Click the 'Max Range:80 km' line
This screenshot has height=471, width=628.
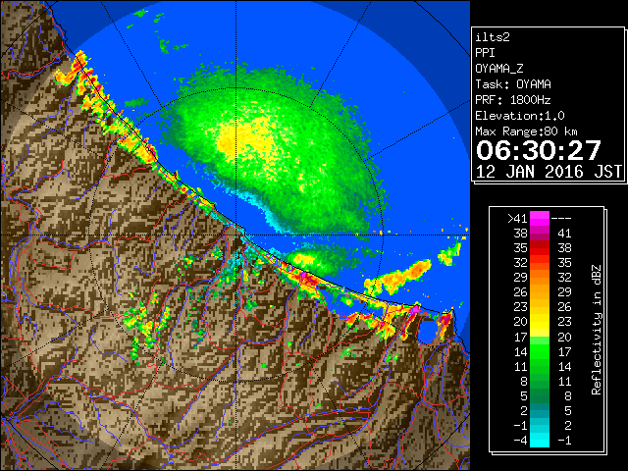[x=526, y=131]
